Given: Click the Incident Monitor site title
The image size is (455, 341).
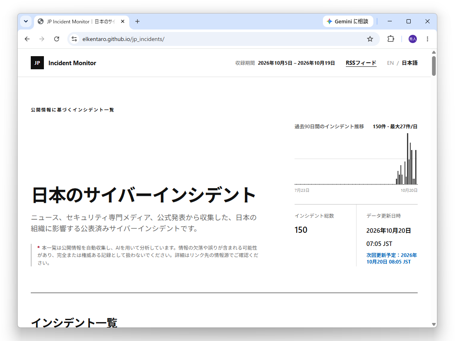Looking at the screenshot, I should coord(72,63).
